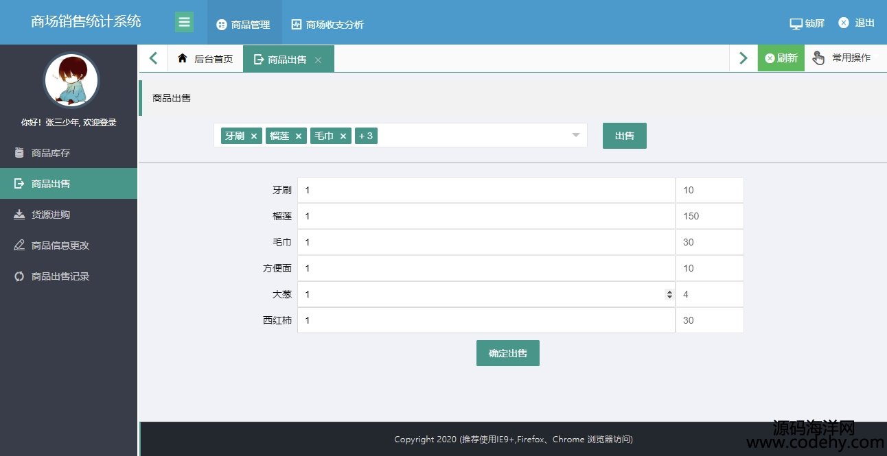Remove the 牙刷 tag from selection
Screen dimensions: 887x456
click(x=254, y=136)
